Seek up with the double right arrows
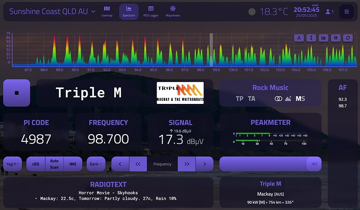Image resolution: width=360 pixels, height=210 pixels. pyautogui.click(x=187, y=164)
